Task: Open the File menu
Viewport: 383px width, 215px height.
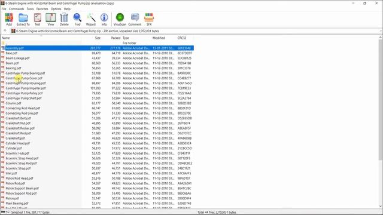Action: point(4,9)
